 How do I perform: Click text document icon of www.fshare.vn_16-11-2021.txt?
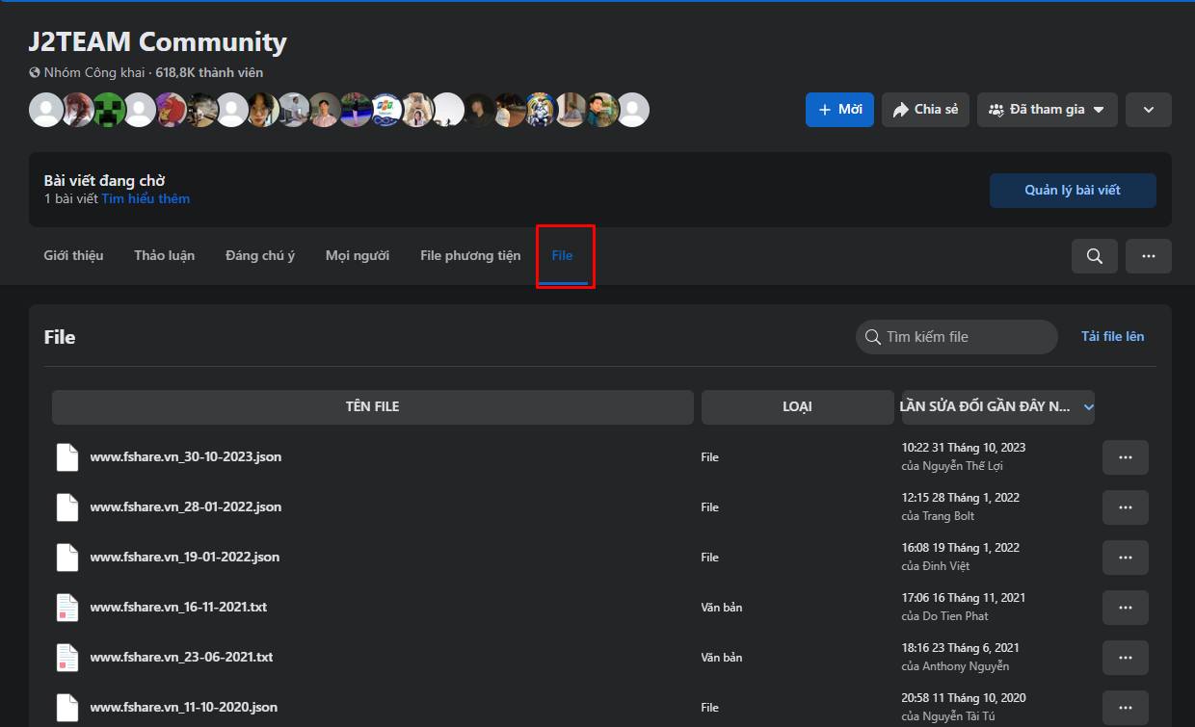tap(67, 608)
